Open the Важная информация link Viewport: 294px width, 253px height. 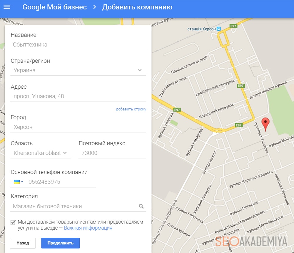point(88,228)
